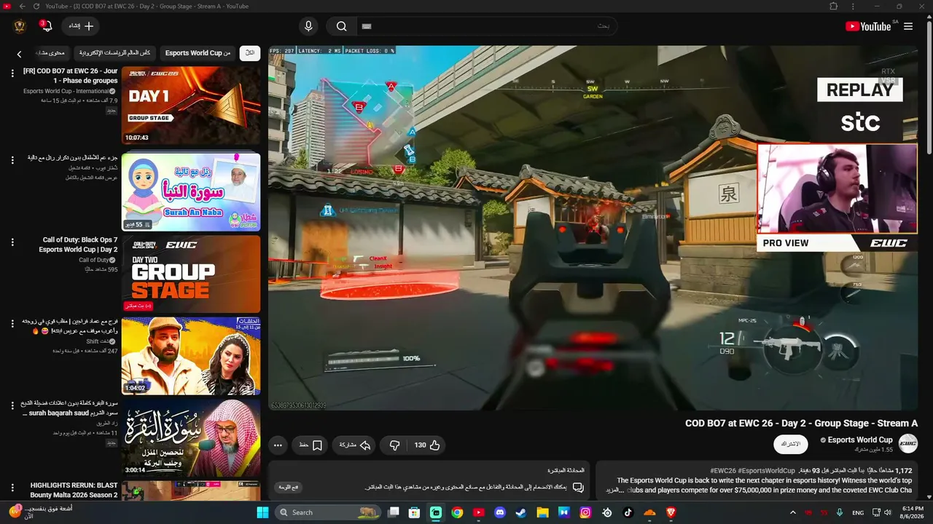Open TikTok from the taskbar

pos(628,512)
